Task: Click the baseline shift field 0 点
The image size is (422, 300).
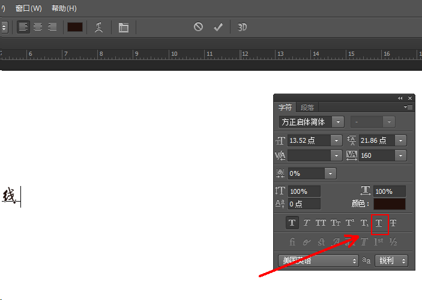Action: tap(304, 204)
